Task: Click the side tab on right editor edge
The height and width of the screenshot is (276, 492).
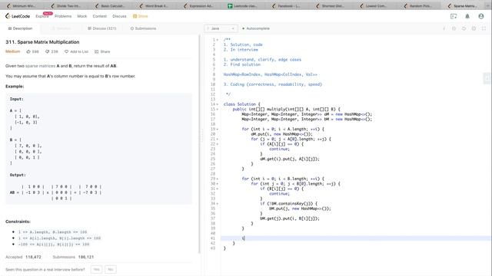Action: tap(487, 78)
